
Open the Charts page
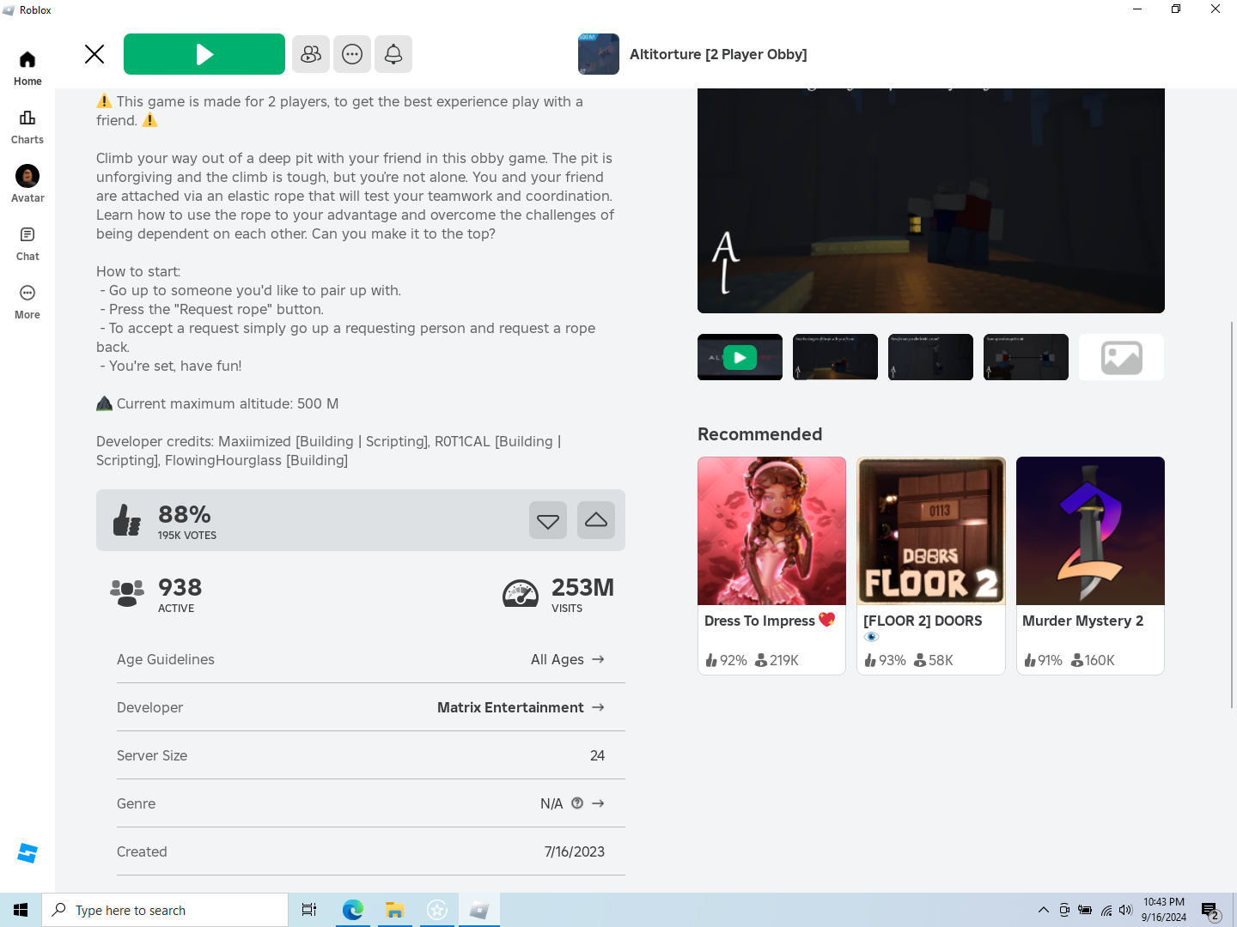point(27,126)
